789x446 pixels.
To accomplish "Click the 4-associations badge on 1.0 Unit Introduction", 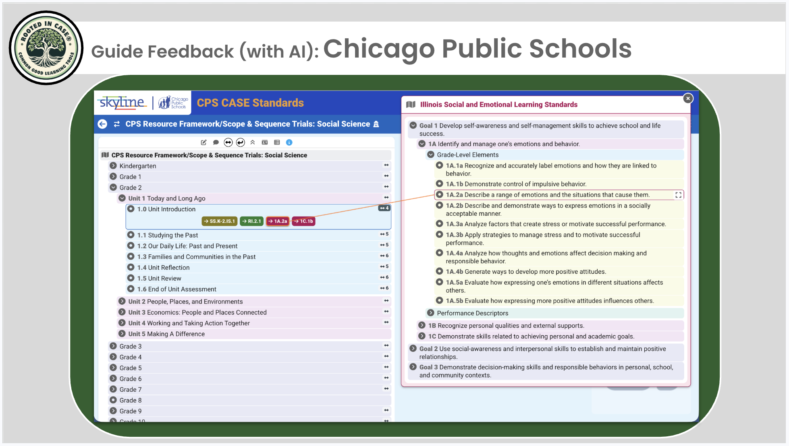I will point(384,208).
